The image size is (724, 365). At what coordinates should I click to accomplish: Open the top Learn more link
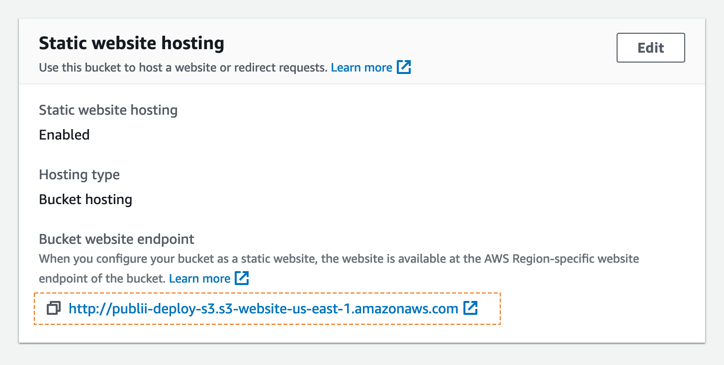coord(362,67)
